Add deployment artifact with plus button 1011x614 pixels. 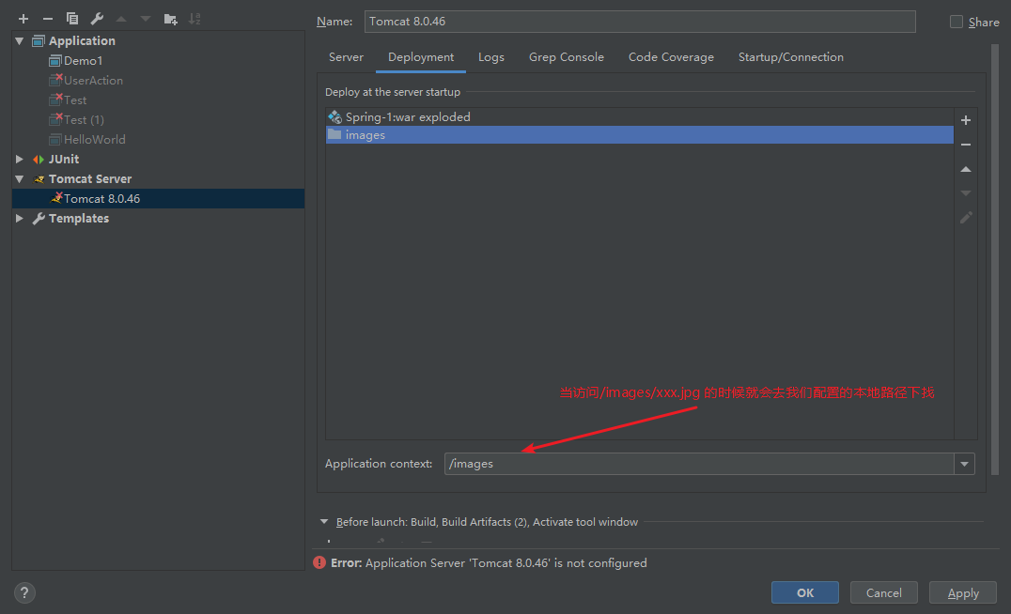(966, 120)
